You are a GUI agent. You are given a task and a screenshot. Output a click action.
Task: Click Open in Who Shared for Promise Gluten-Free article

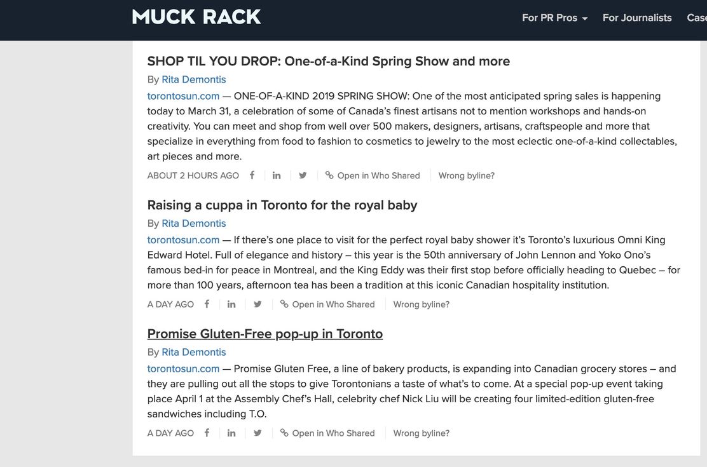pyautogui.click(x=327, y=433)
